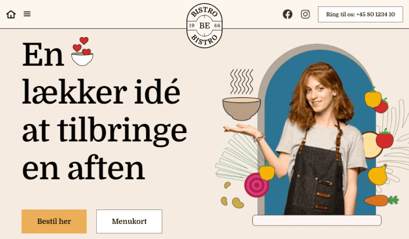Screen dimensions: 409x239
Task: Open the Instagram profile
Action: [x=305, y=14]
